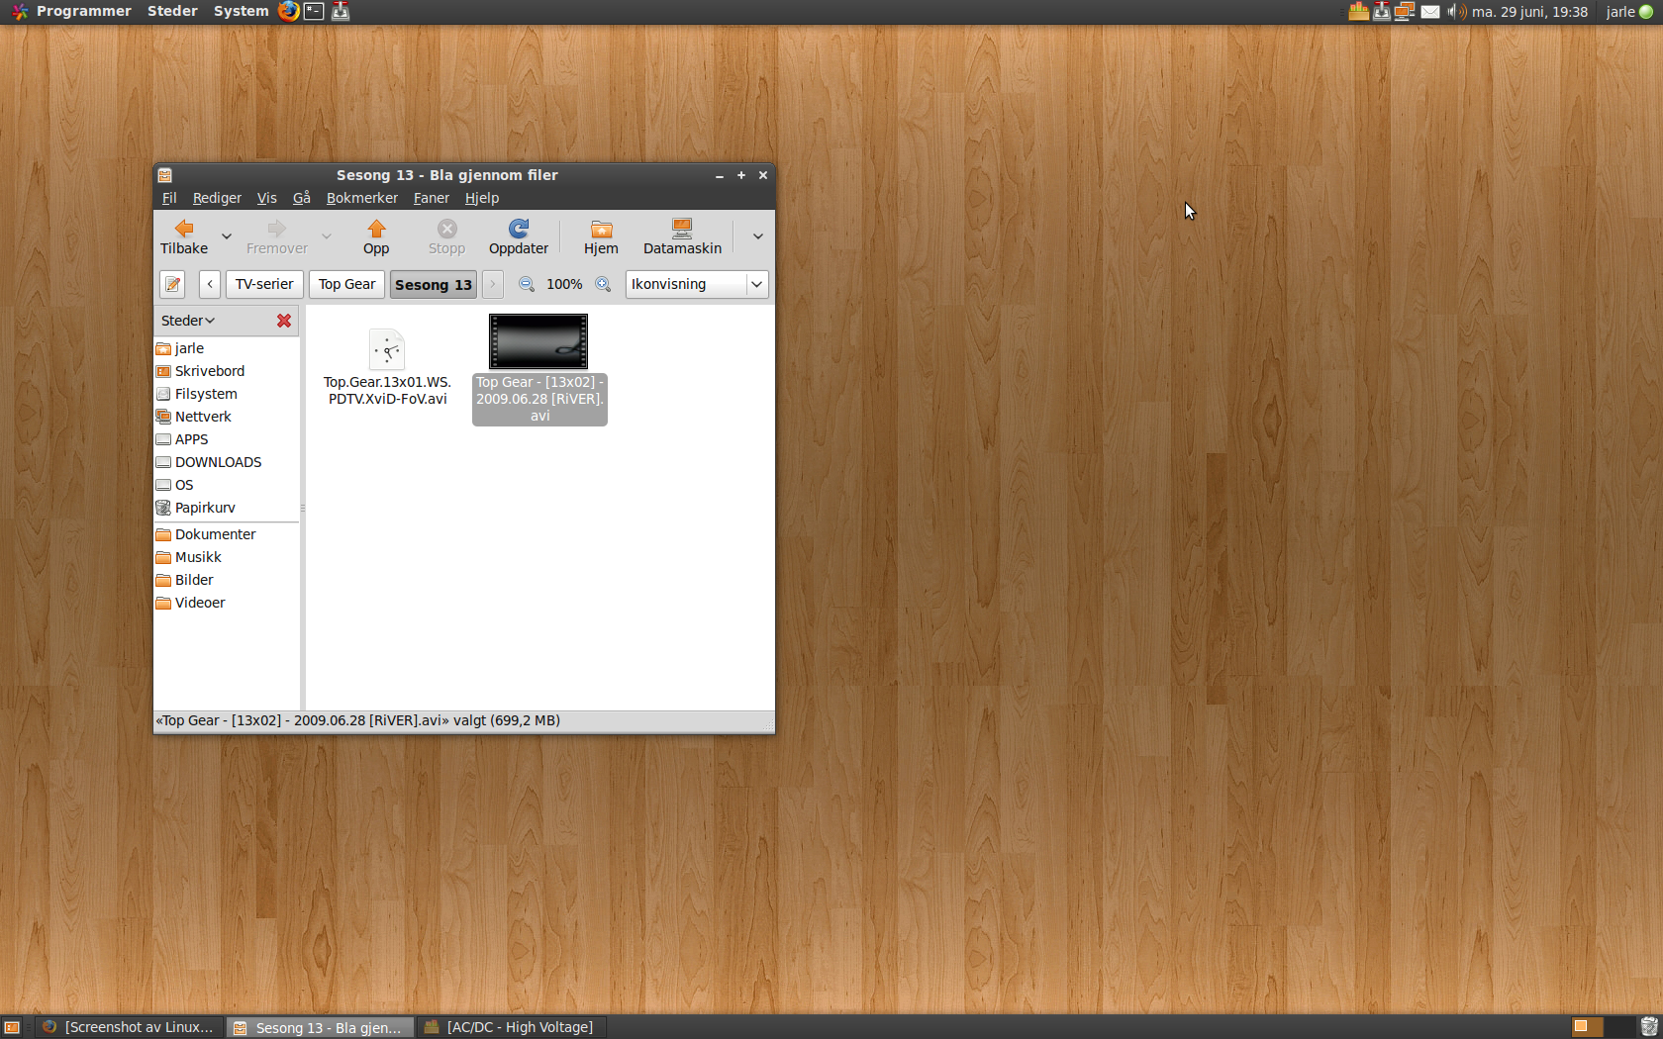
Task: Select the Top Gear 13x02 RiVER thumbnail
Action: 538,341
